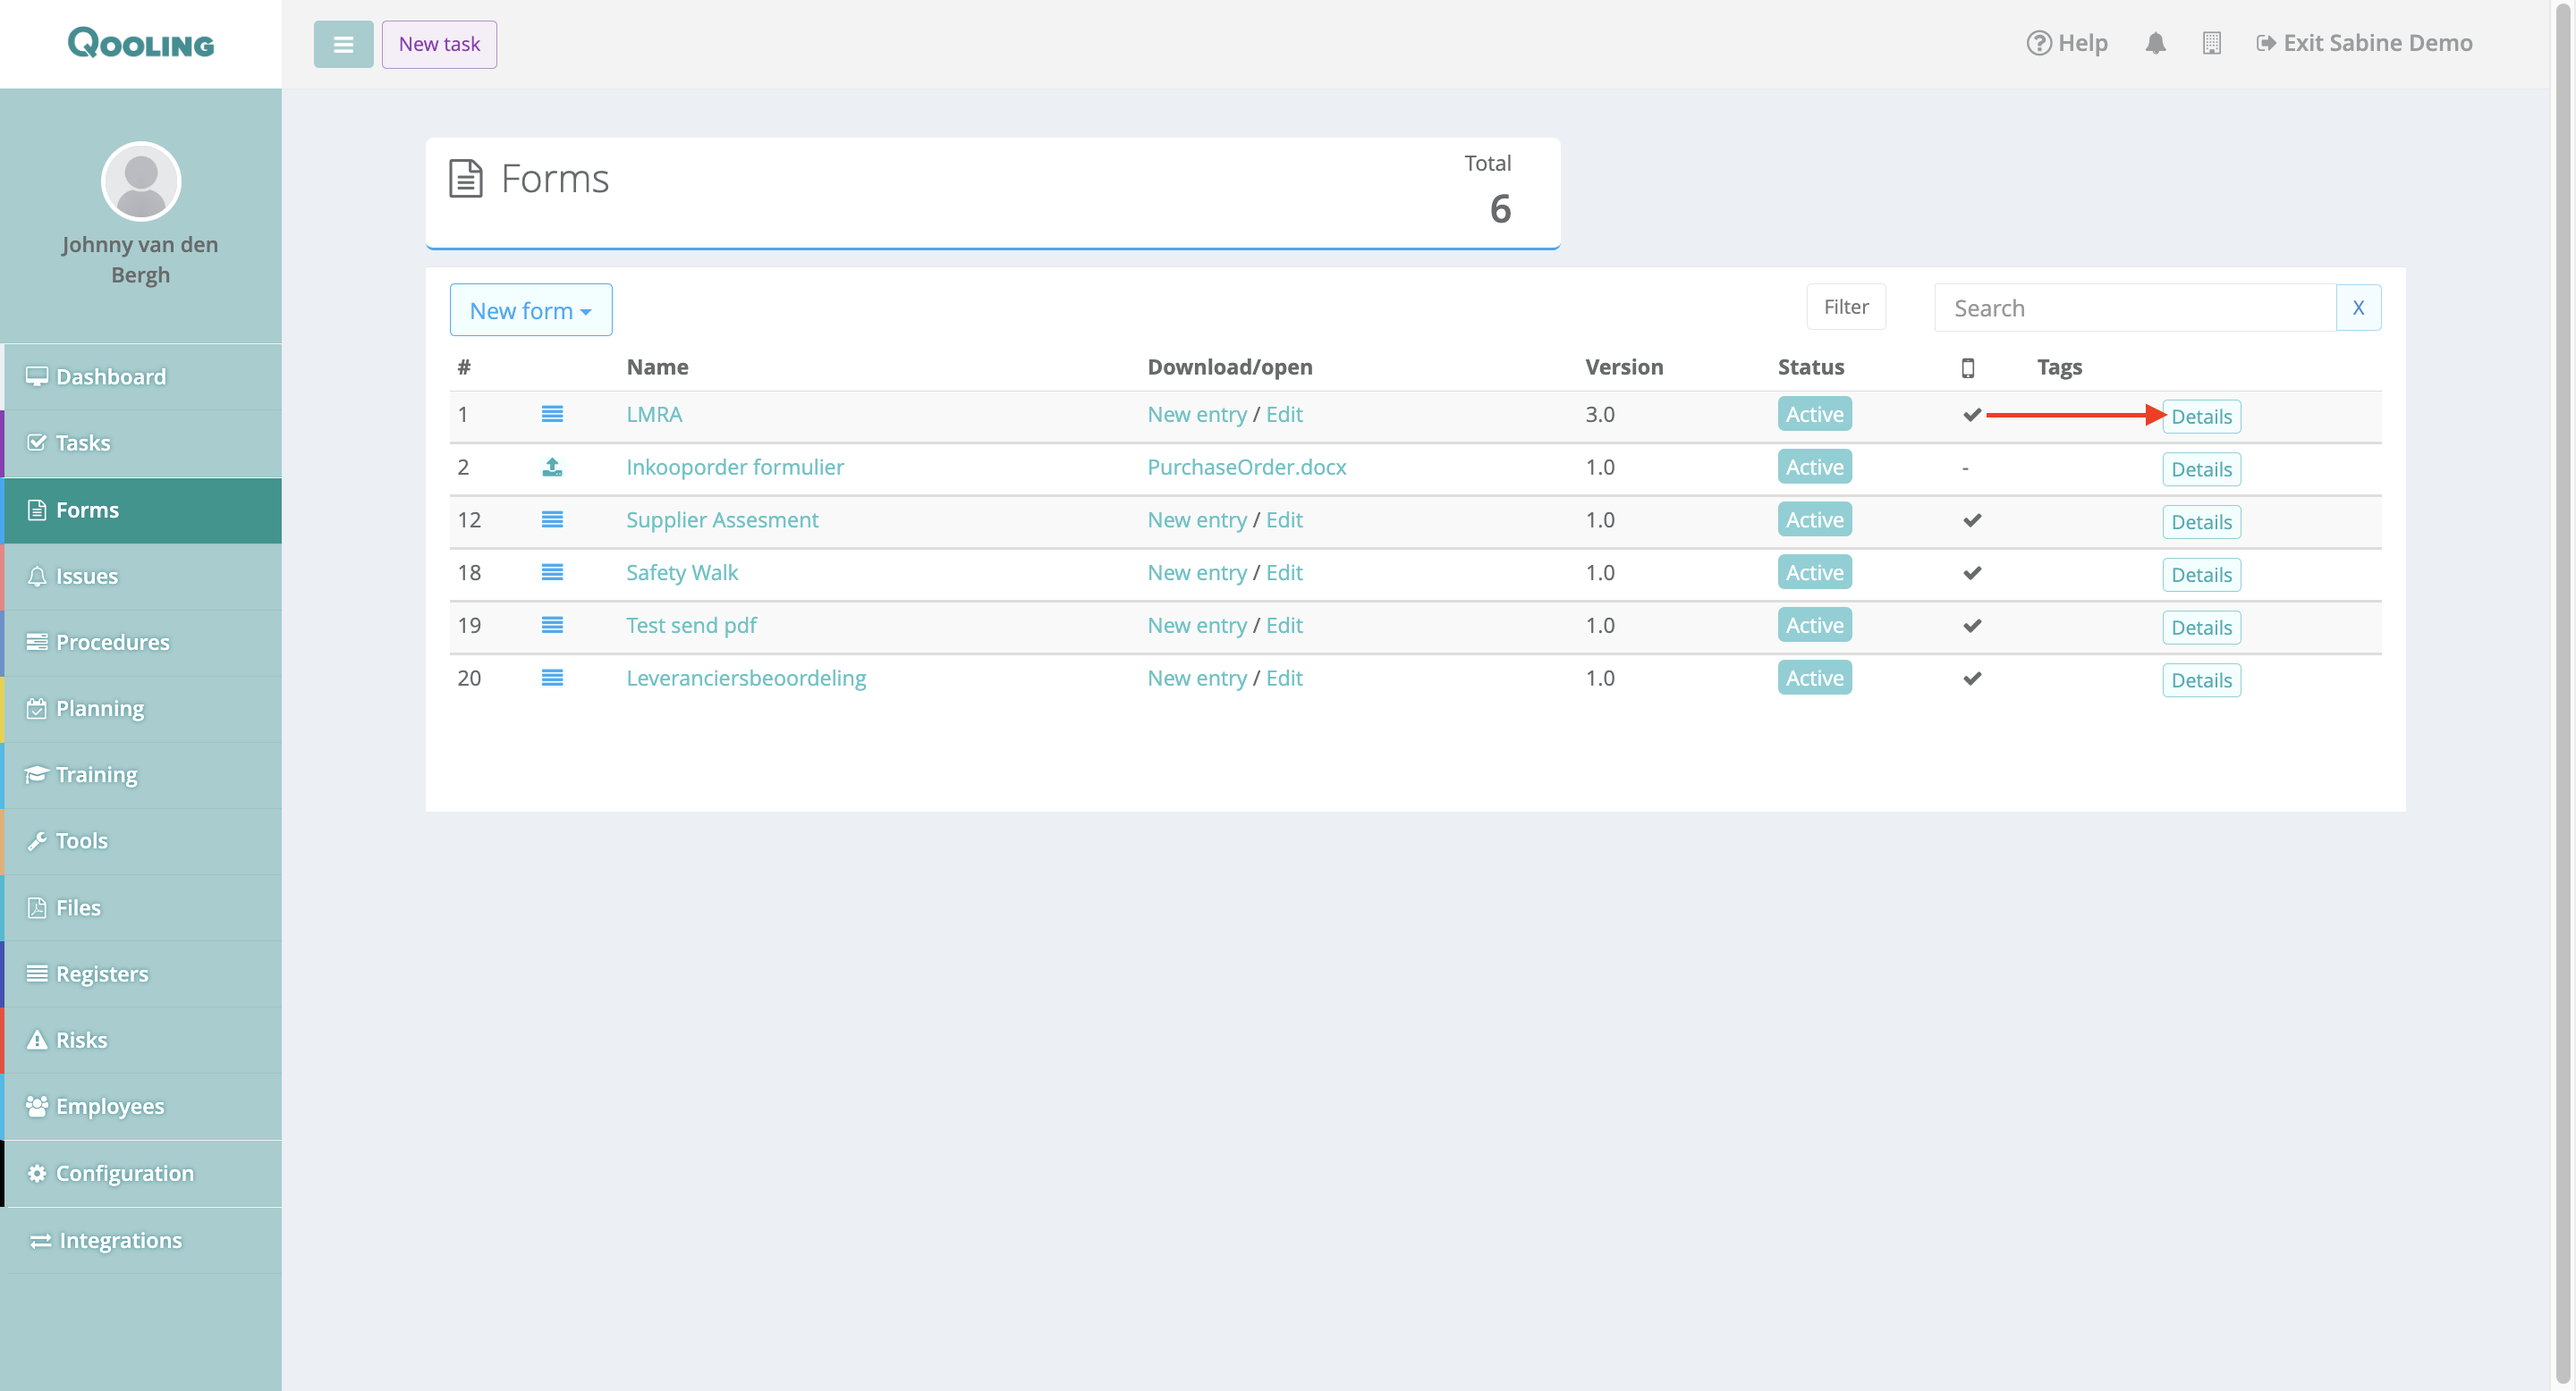Open the notifications bell icon
Viewport: 2576px width, 1391px height.
(2155, 43)
